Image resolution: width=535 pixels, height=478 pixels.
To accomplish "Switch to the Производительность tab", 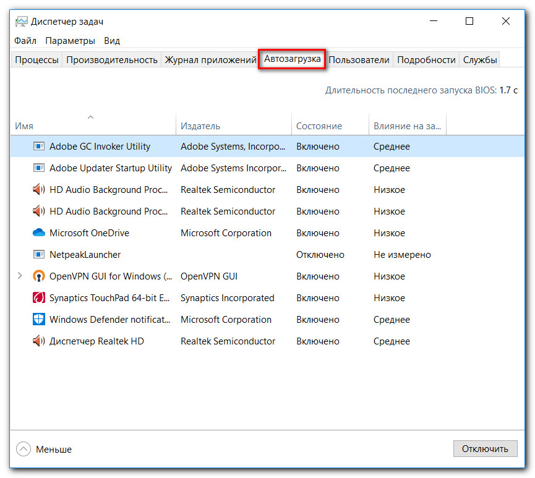I will 112,60.
